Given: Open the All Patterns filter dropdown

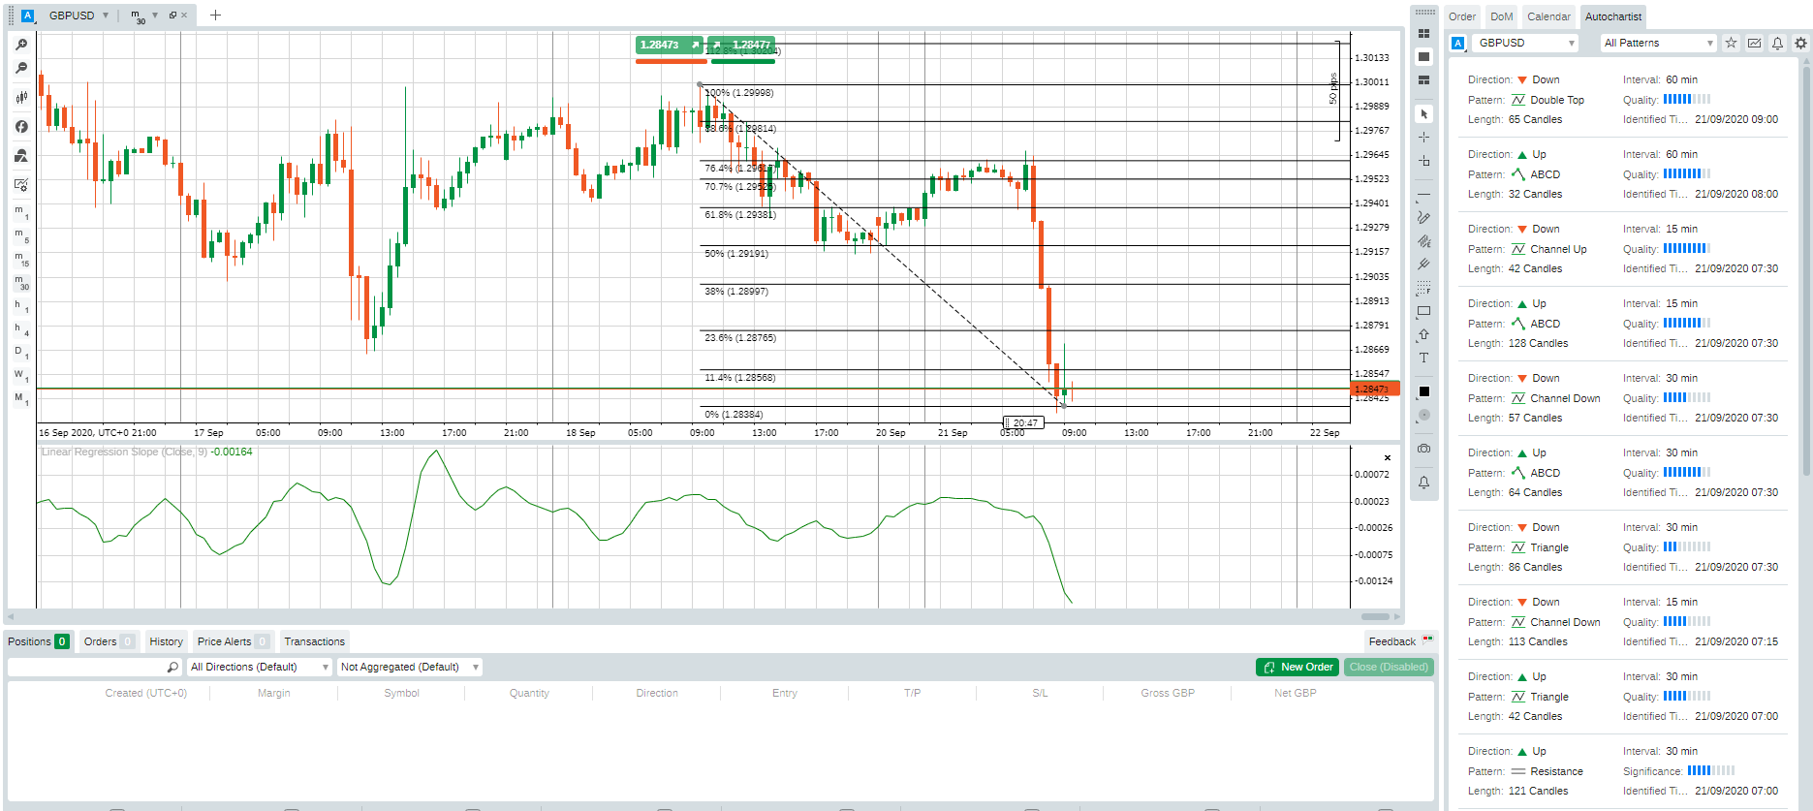Looking at the screenshot, I should 1657,43.
